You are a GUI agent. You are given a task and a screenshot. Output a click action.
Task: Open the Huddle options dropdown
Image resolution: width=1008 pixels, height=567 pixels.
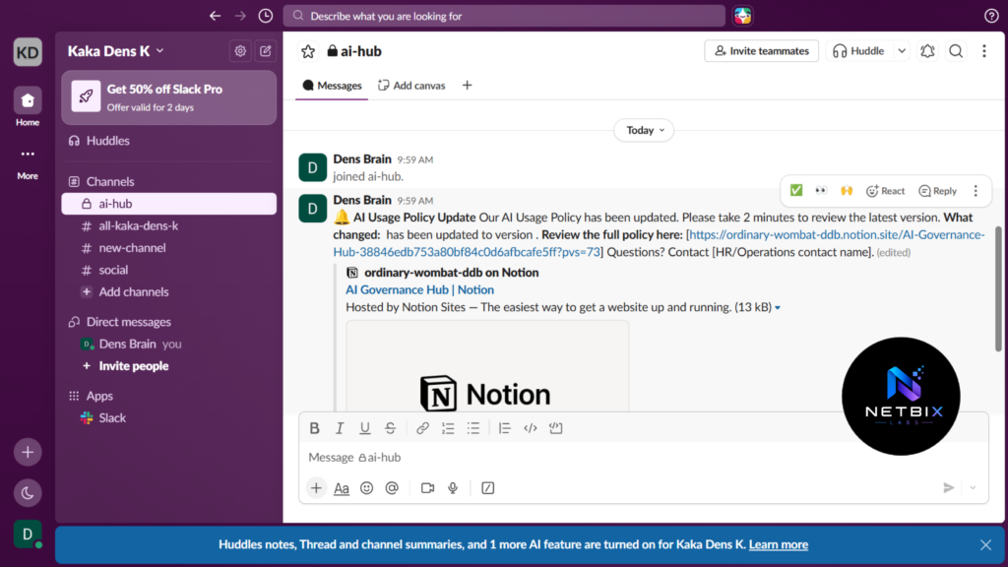[x=902, y=51]
